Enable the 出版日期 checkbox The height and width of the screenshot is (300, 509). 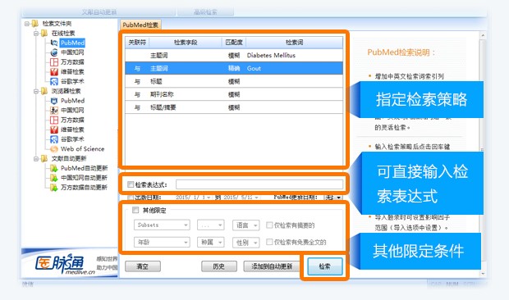point(131,198)
